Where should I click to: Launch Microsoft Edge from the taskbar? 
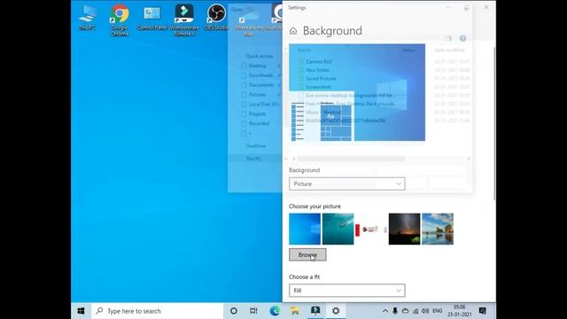click(x=275, y=311)
